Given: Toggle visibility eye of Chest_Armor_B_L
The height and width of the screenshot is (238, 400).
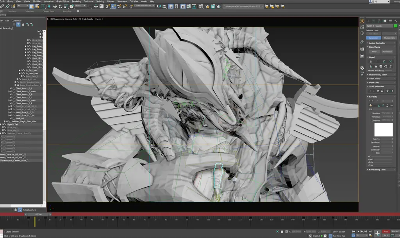Looking at the screenshot, I should (x=11, y=88).
